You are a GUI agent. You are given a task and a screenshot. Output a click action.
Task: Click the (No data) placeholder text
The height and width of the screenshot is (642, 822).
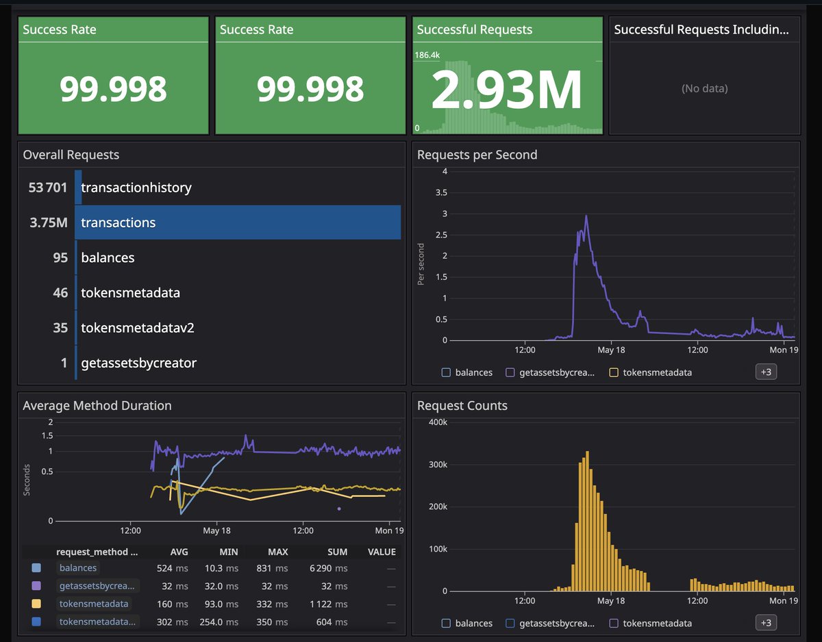click(x=705, y=88)
